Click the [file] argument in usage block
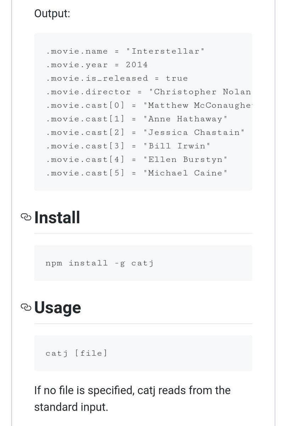The image size is (286, 426). pyautogui.click(x=91, y=353)
